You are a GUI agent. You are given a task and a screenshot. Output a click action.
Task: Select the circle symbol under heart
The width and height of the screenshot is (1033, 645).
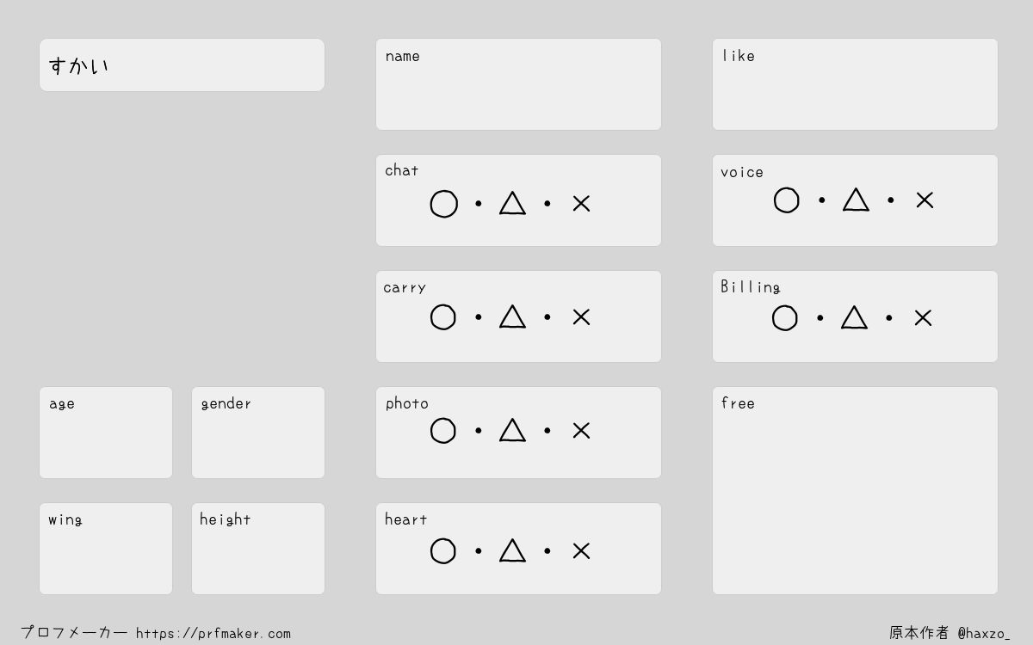[x=443, y=550]
